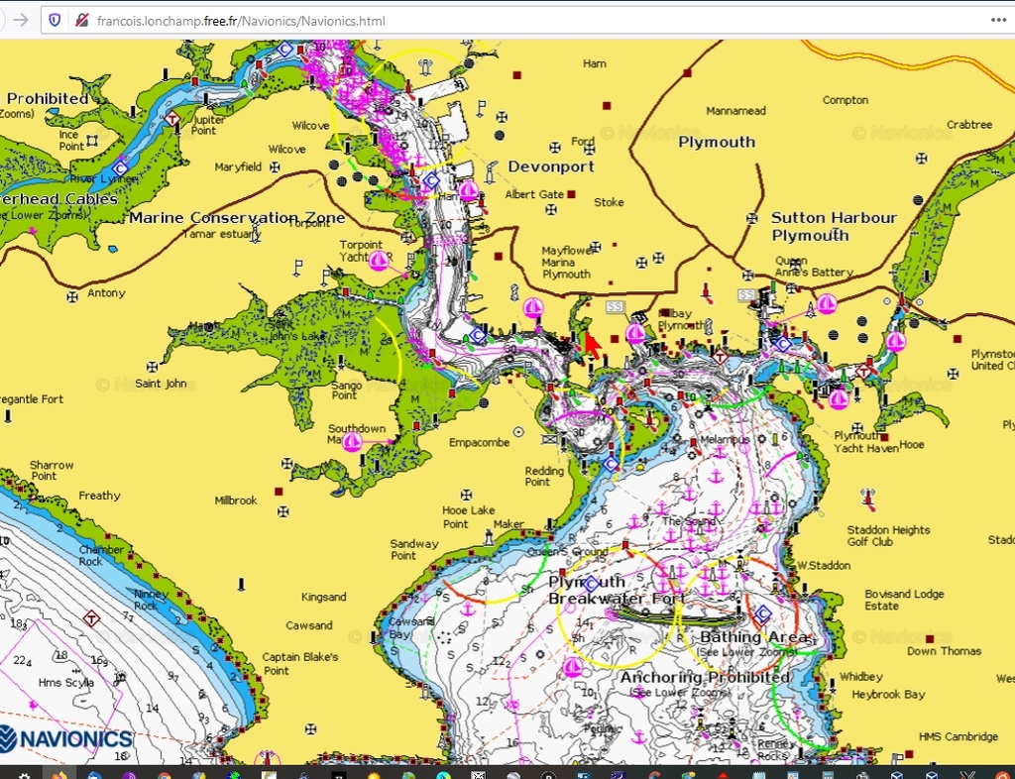Select the Sutton Harbour marina sailboat icon
The width and height of the screenshot is (1015, 779).
827,303
